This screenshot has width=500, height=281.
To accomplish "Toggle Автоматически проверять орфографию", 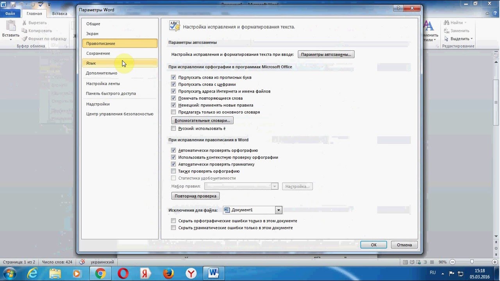I will pos(173,150).
